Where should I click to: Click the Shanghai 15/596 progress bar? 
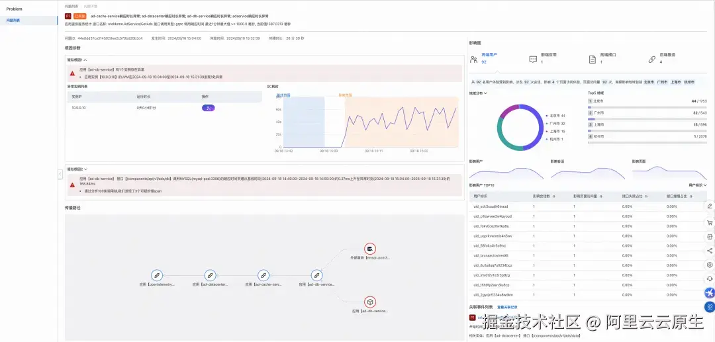(x=647, y=131)
